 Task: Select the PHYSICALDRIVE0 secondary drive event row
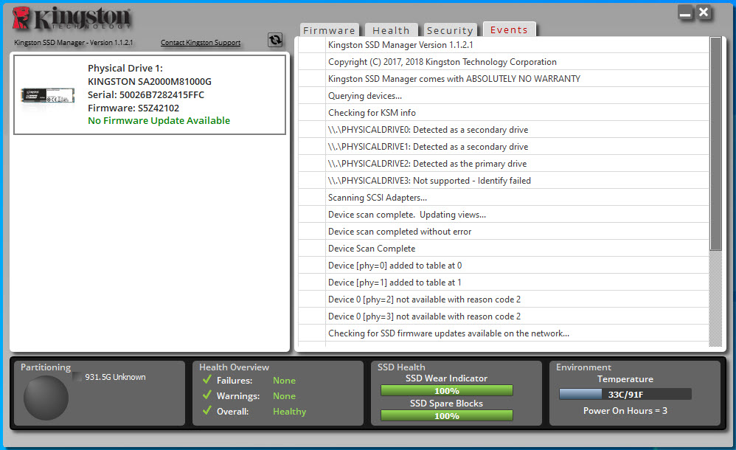click(504, 130)
